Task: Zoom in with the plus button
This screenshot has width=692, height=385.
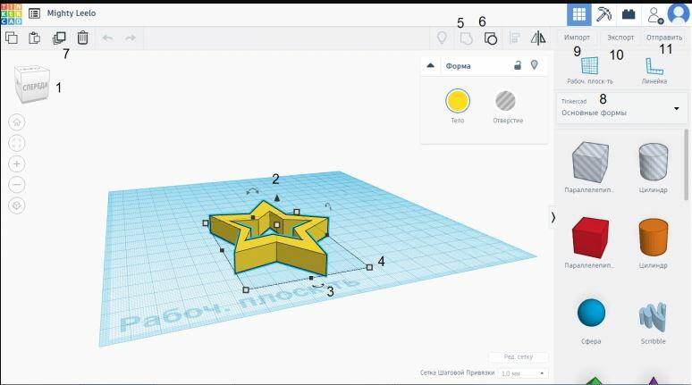Action: tap(17, 164)
